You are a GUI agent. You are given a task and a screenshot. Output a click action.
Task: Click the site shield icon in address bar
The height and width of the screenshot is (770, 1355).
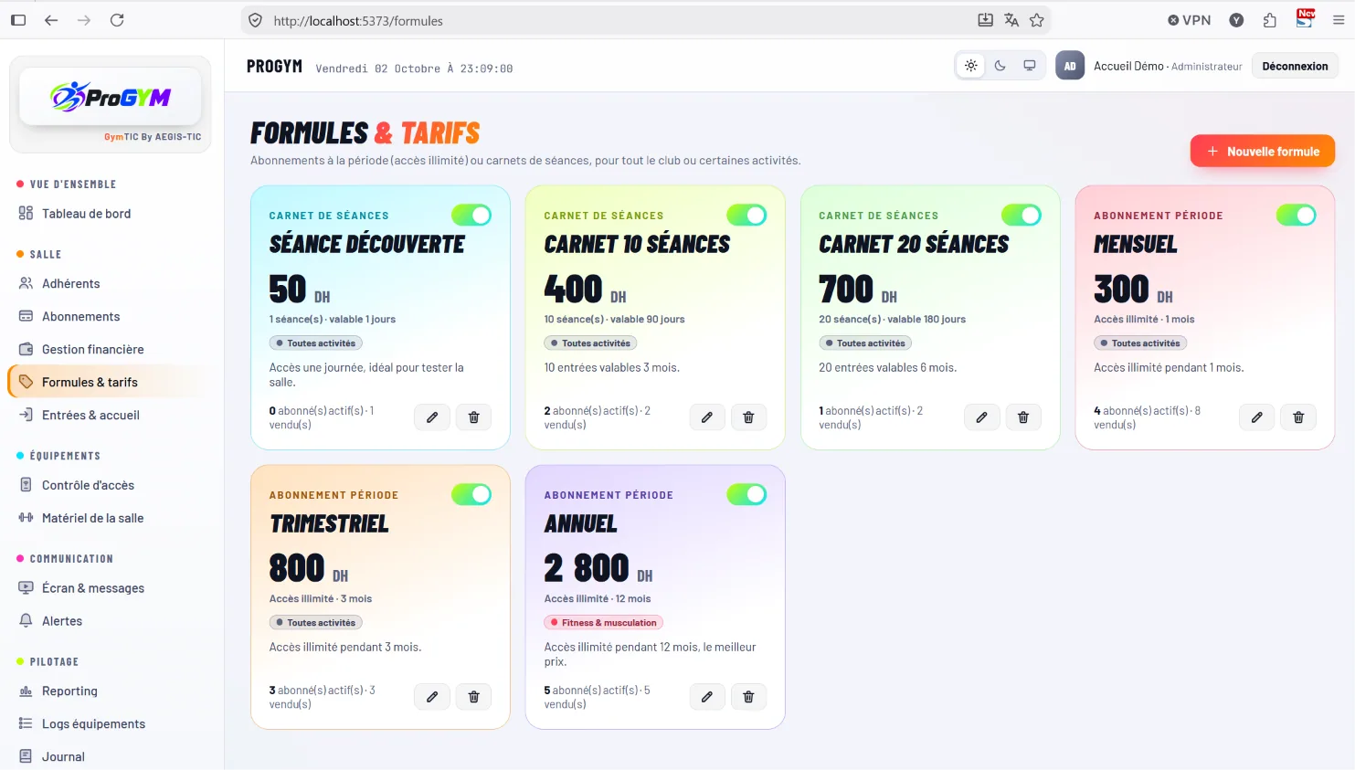(256, 20)
